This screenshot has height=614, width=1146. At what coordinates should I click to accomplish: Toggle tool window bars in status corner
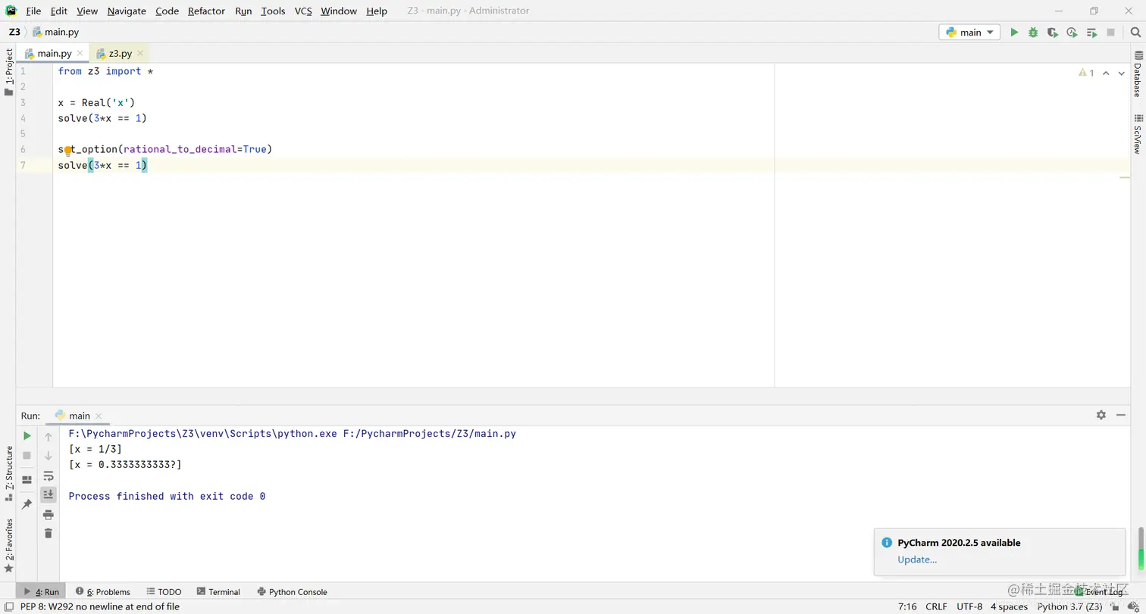pyautogui.click(x=8, y=606)
